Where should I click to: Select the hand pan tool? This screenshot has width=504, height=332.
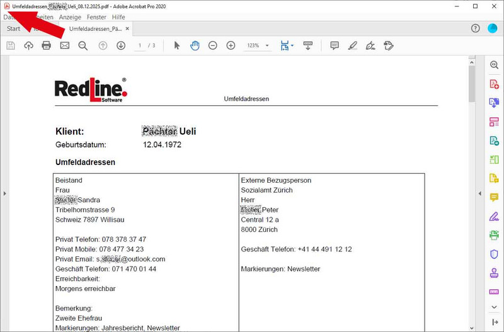tap(195, 45)
